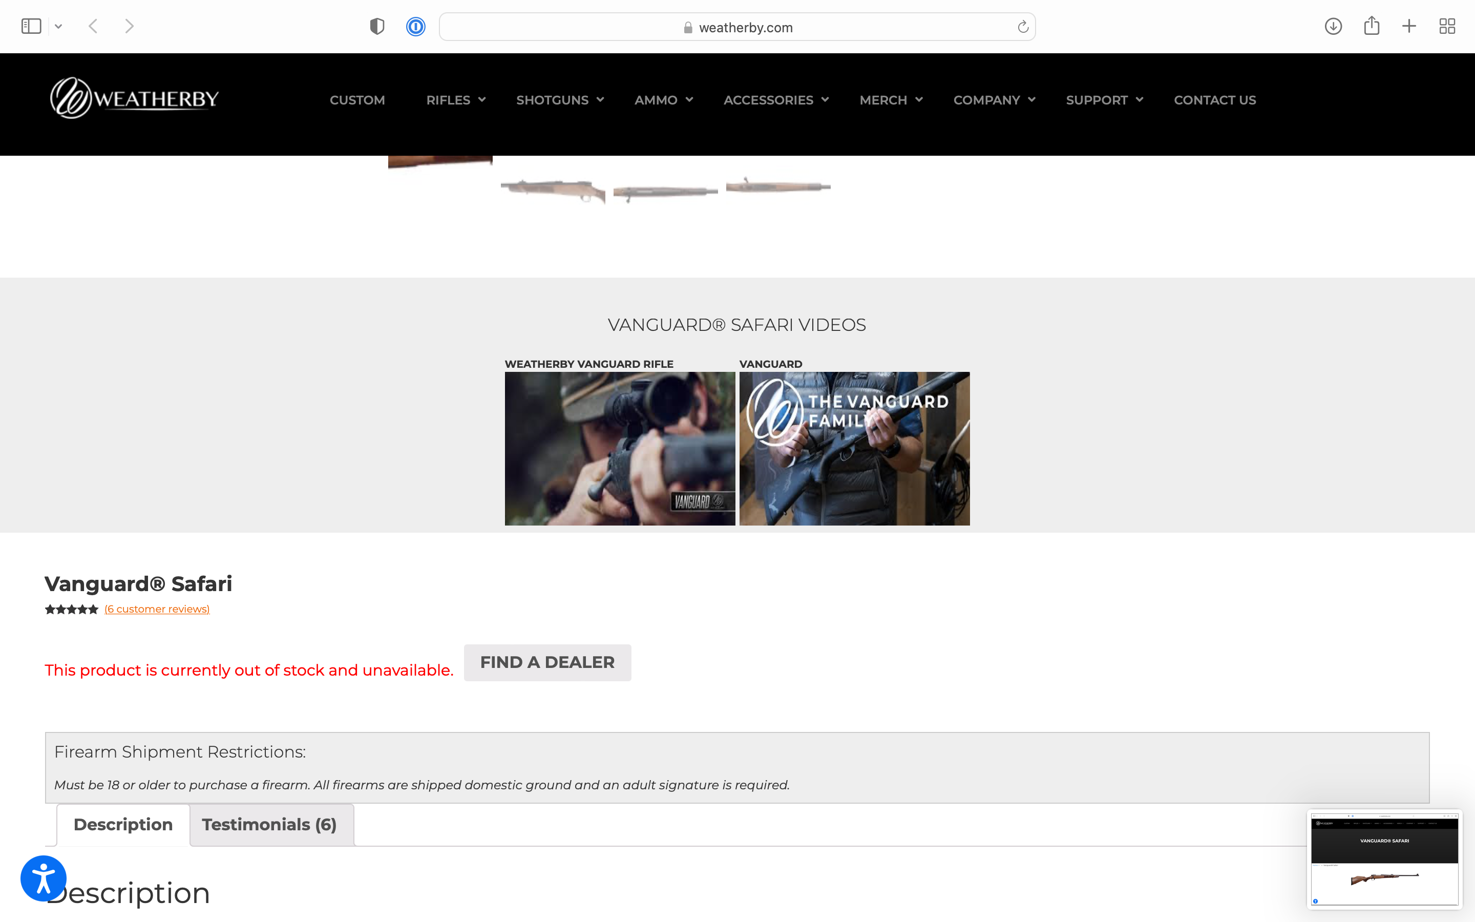Play the Weatherby Vanguard Rifle video
The width and height of the screenshot is (1475, 922).
pyautogui.click(x=620, y=448)
